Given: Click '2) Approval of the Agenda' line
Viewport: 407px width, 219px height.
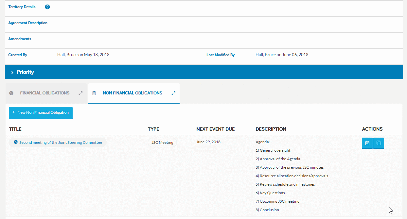Looking at the screenshot, I should (x=278, y=159).
